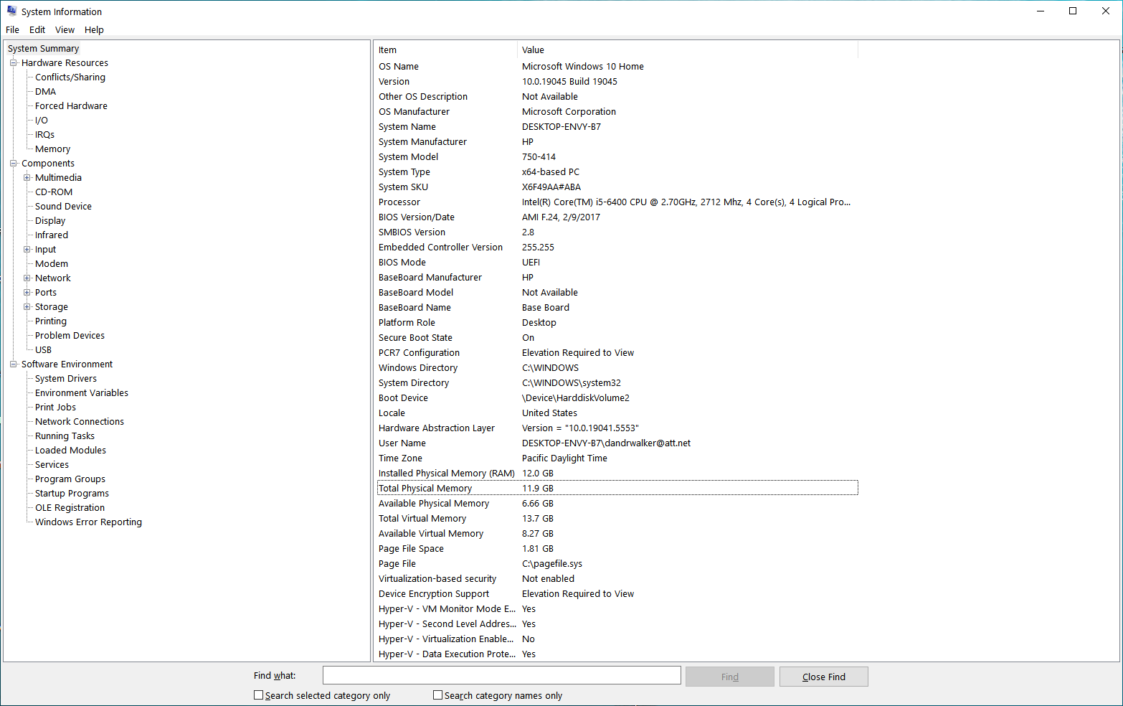Click the Available Physical Memory row
Image resolution: width=1123 pixels, height=706 pixels.
point(617,504)
